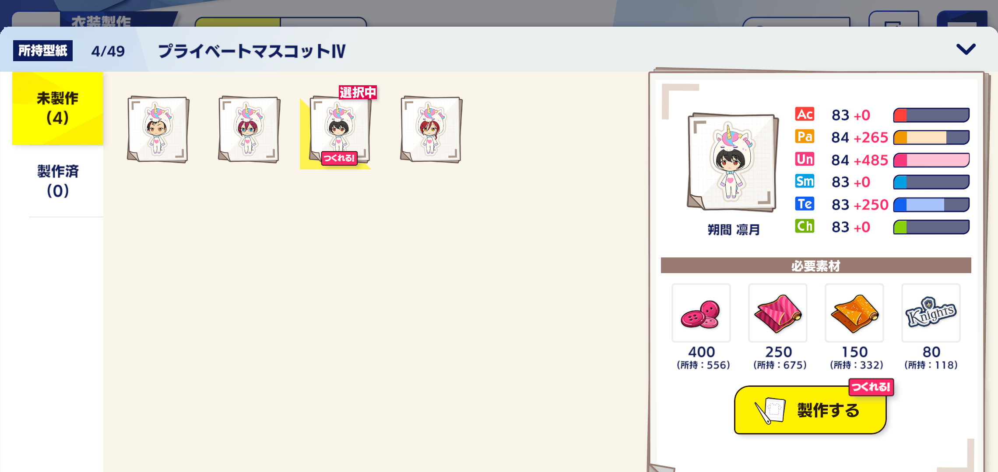The width and height of the screenshot is (998, 472).
Task: Switch to the 未製作 (4) tab
Action: 58,108
